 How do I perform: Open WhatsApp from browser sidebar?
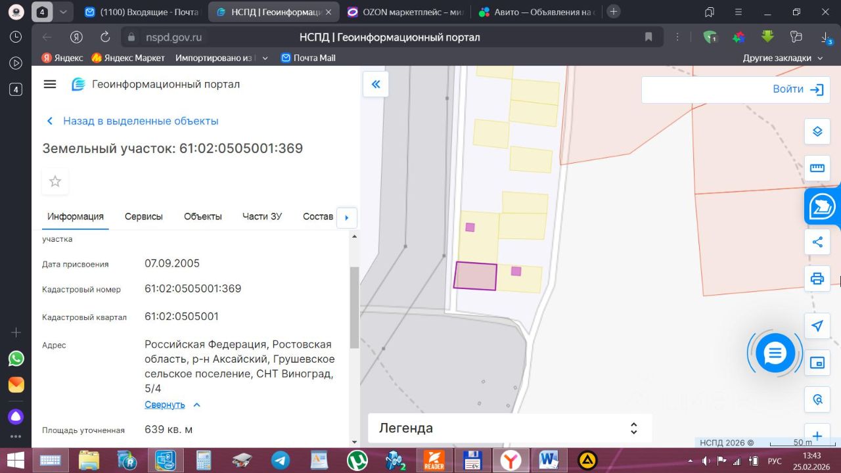click(16, 359)
